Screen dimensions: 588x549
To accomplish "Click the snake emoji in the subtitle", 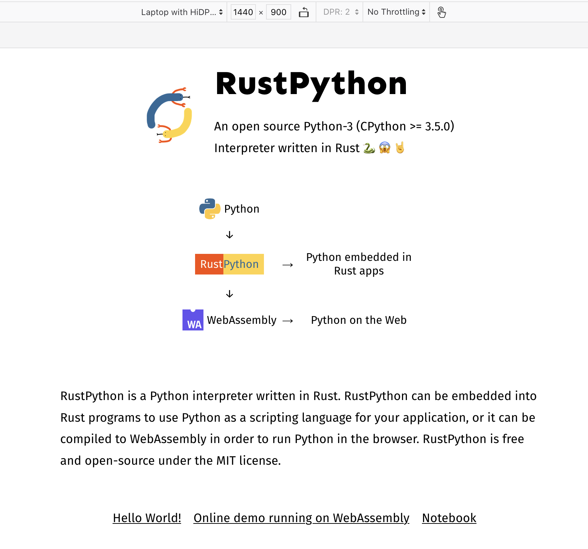I will click(369, 148).
